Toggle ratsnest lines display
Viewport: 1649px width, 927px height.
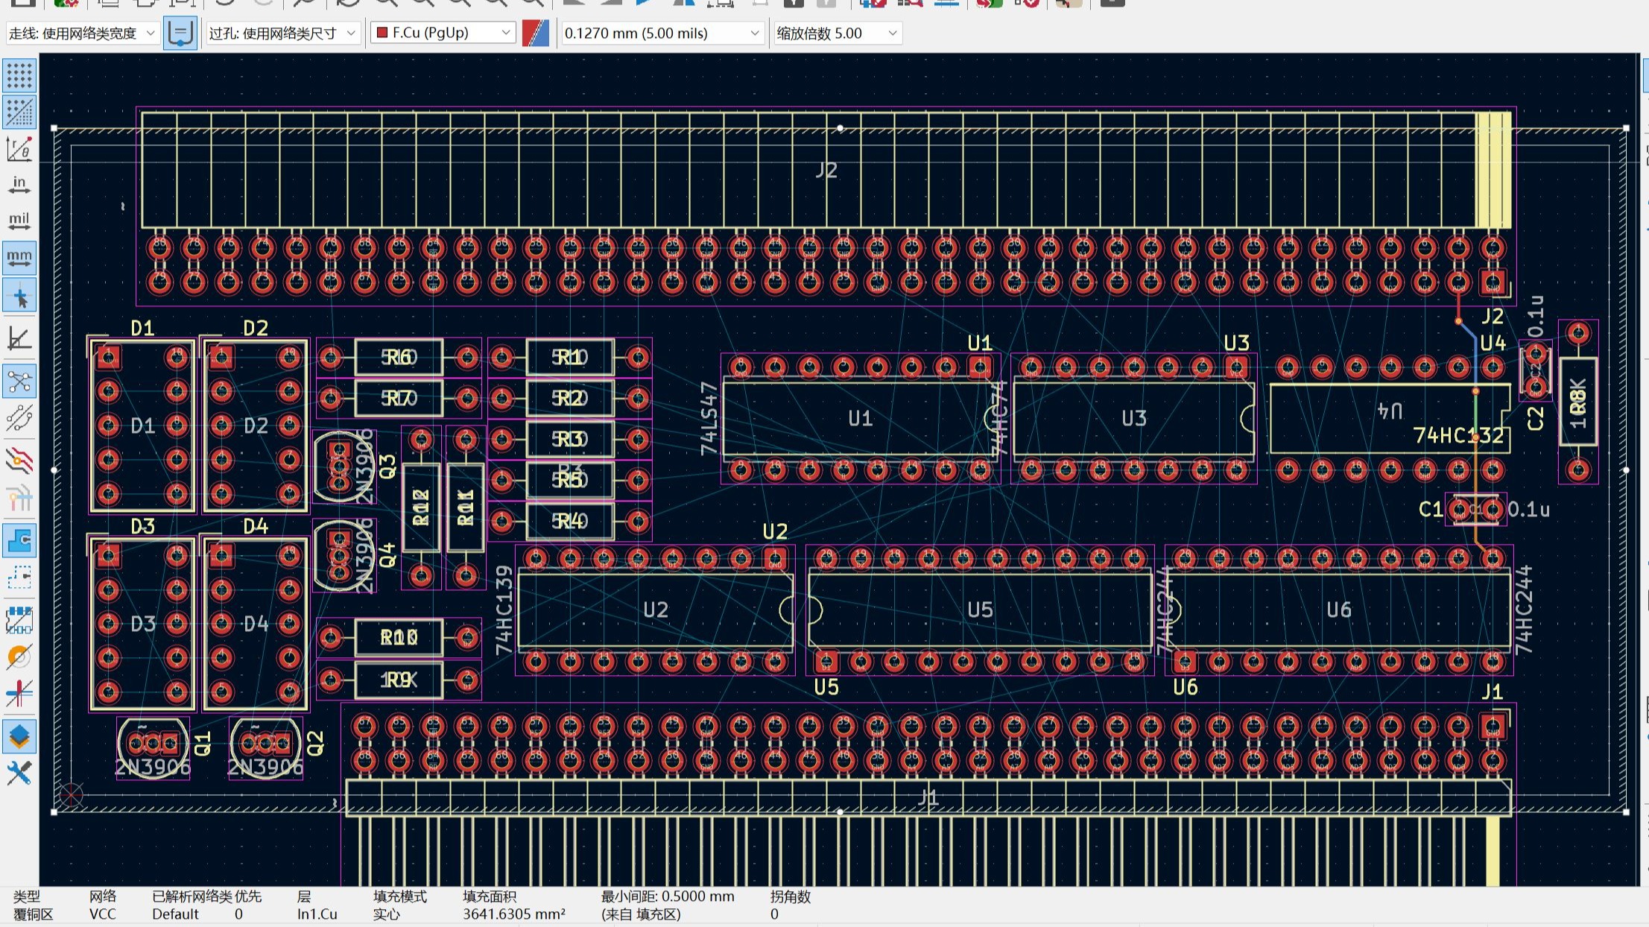(x=19, y=382)
